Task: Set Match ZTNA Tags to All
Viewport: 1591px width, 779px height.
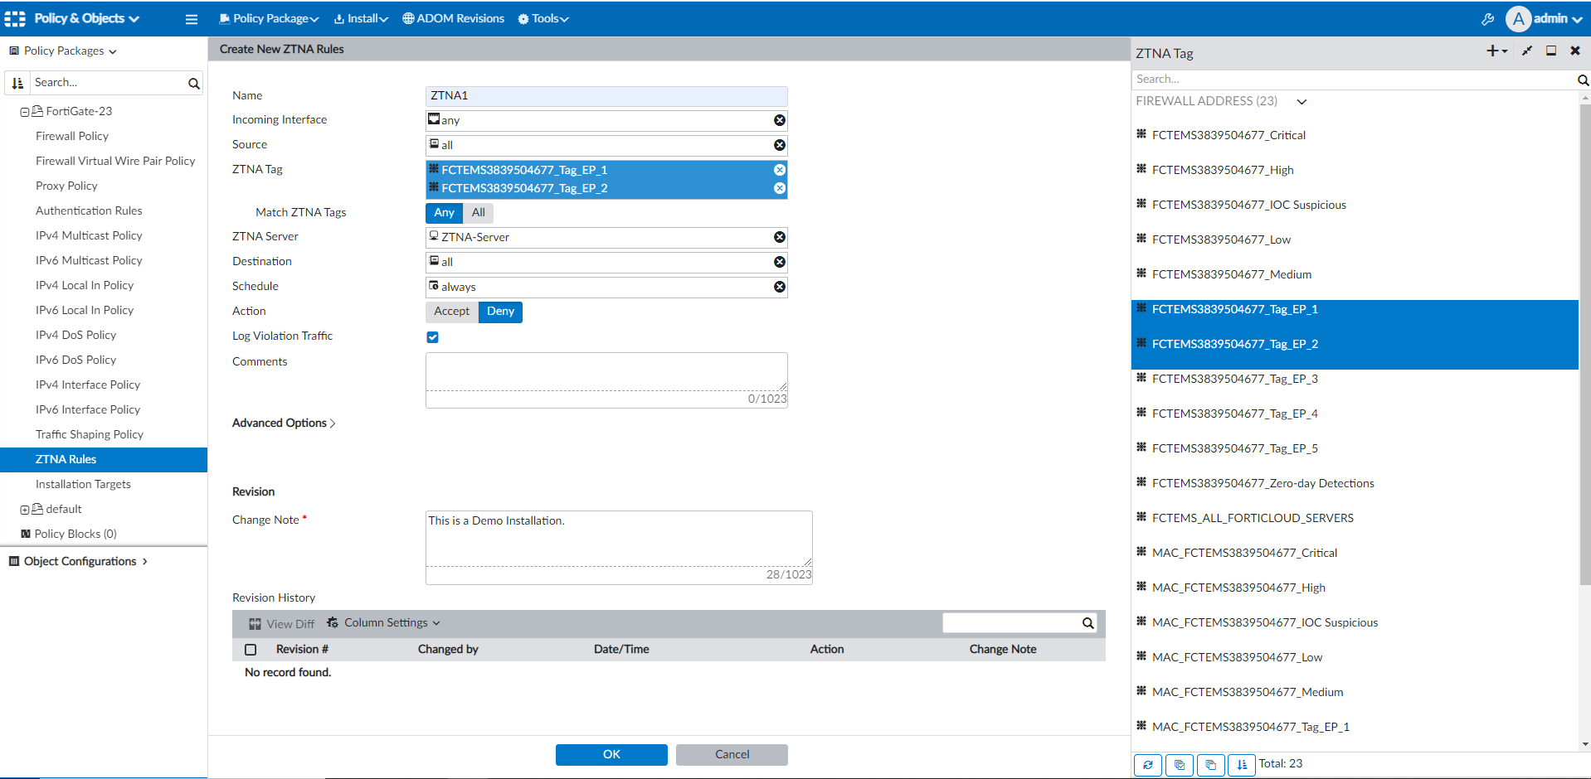Action: click(x=478, y=213)
